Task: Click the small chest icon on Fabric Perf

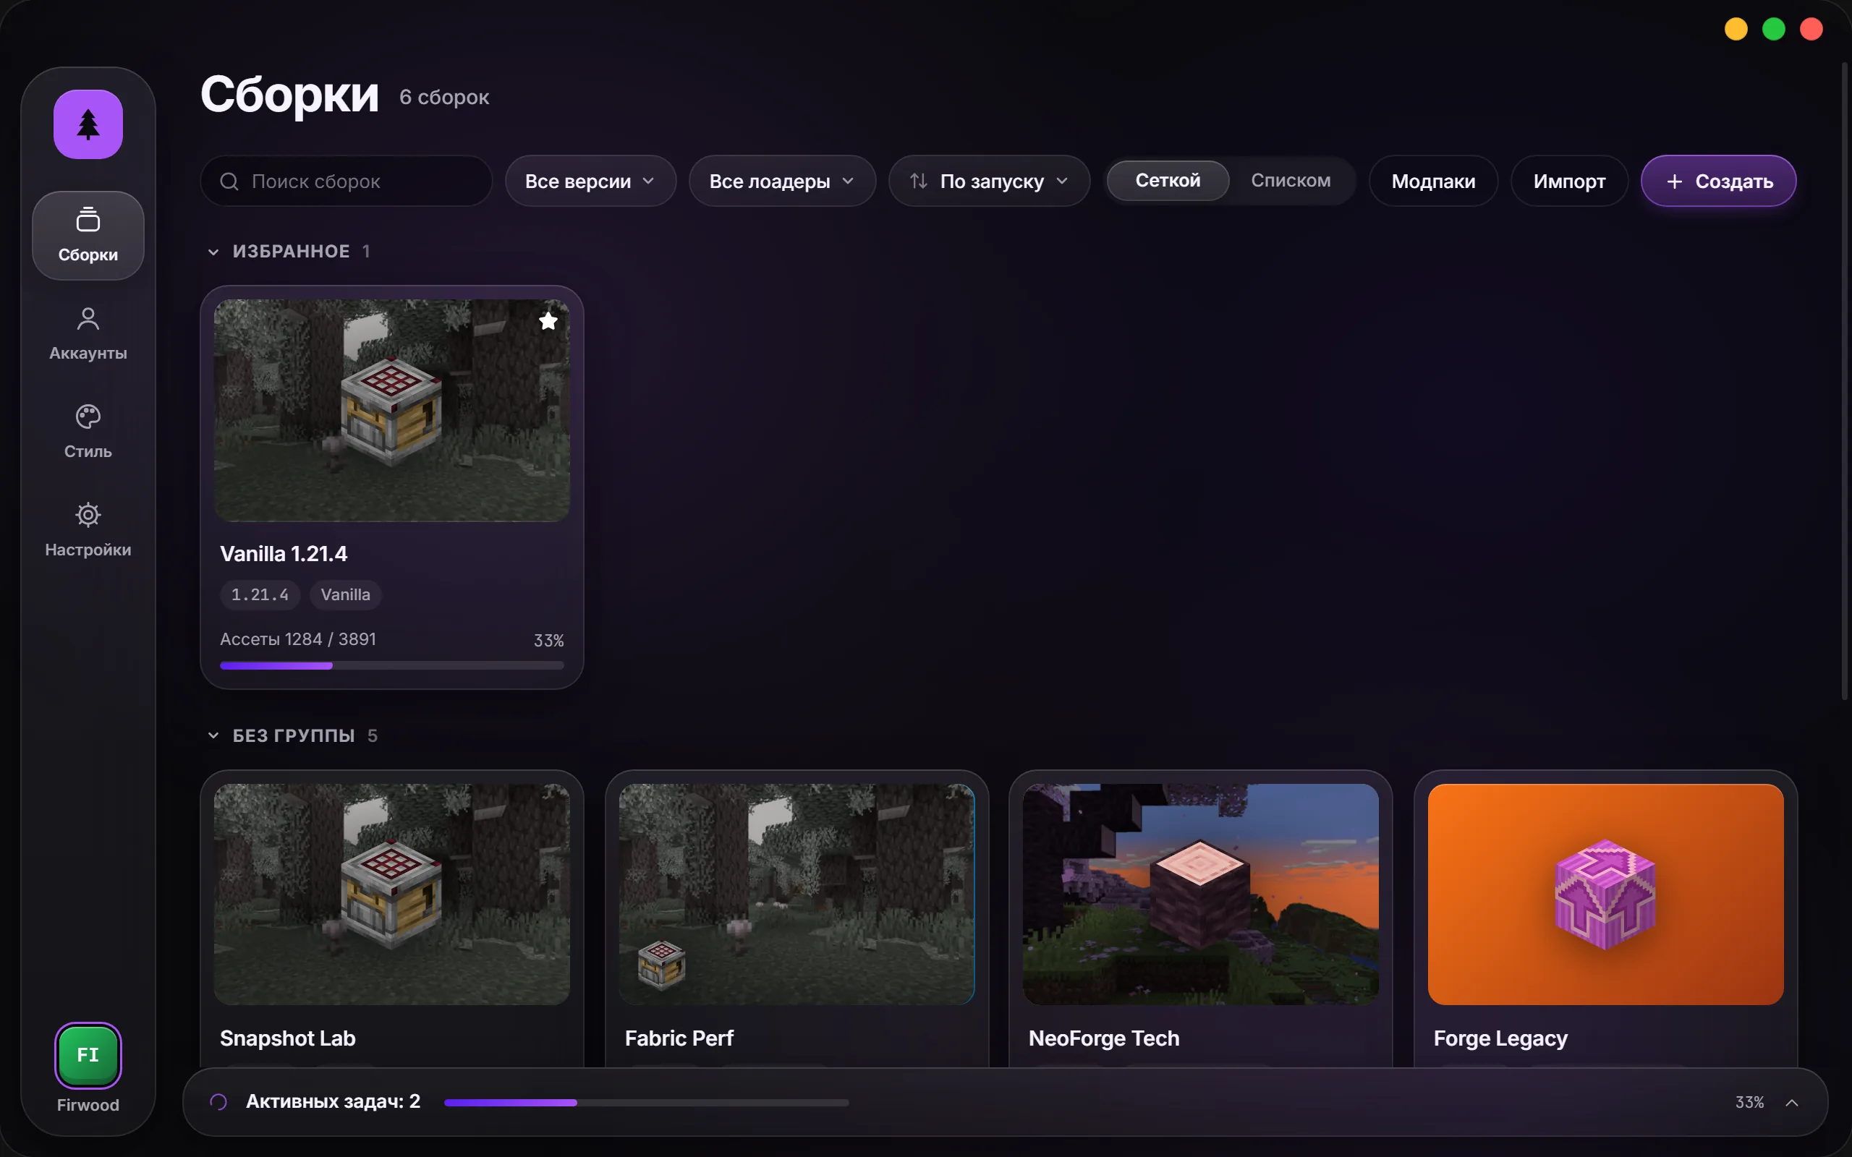Action: click(x=661, y=965)
